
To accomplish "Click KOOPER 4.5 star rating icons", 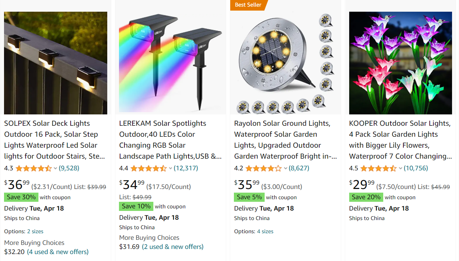I will [378, 169].
